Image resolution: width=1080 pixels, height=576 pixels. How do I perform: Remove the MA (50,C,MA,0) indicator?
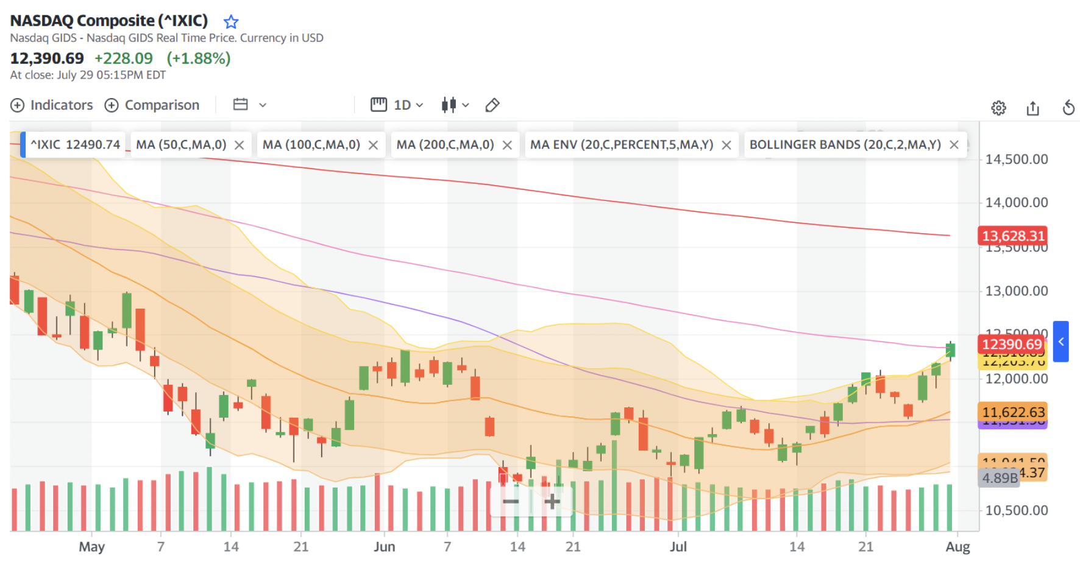(x=240, y=145)
